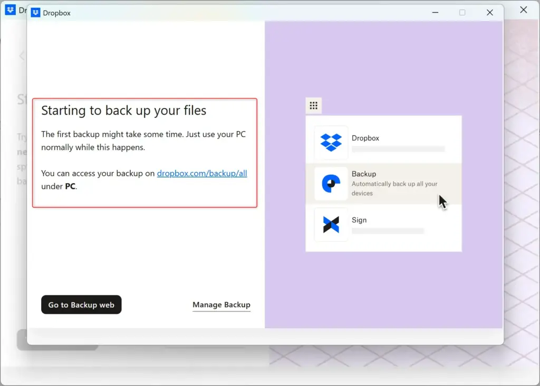This screenshot has height=386, width=540.
Task: Click the Dropbox icon of the background window
Action: point(11,9)
